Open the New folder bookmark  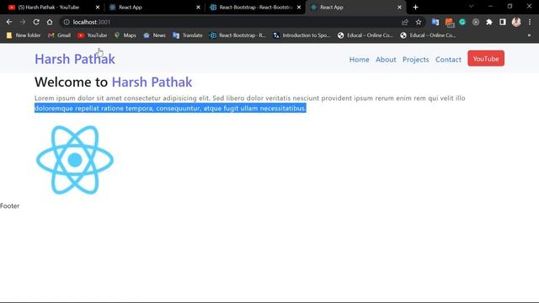coord(24,35)
